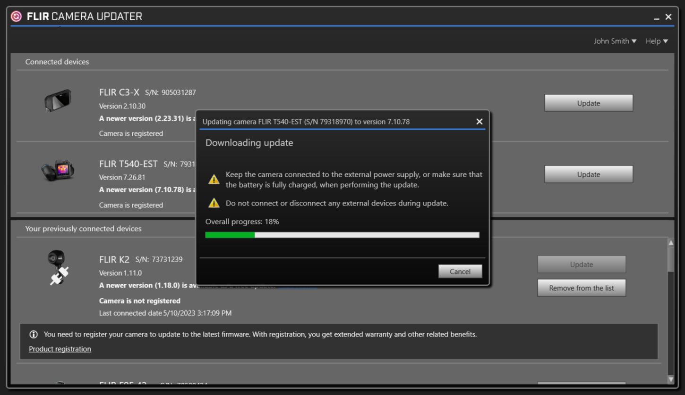Click the FLIR logo icon in title bar
The height and width of the screenshot is (395, 685).
coord(17,16)
